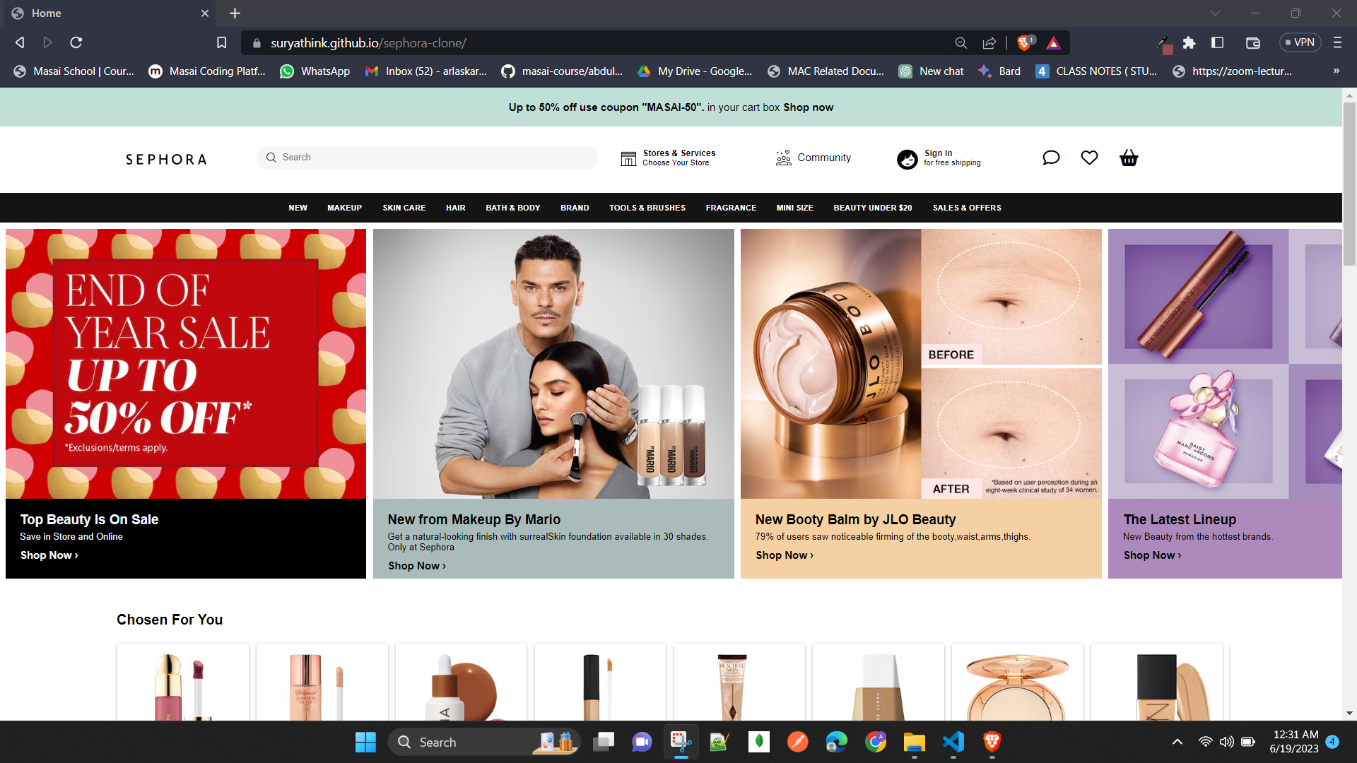Open the shopping basket icon
The image size is (1357, 763).
pyautogui.click(x=1129, y=158)
